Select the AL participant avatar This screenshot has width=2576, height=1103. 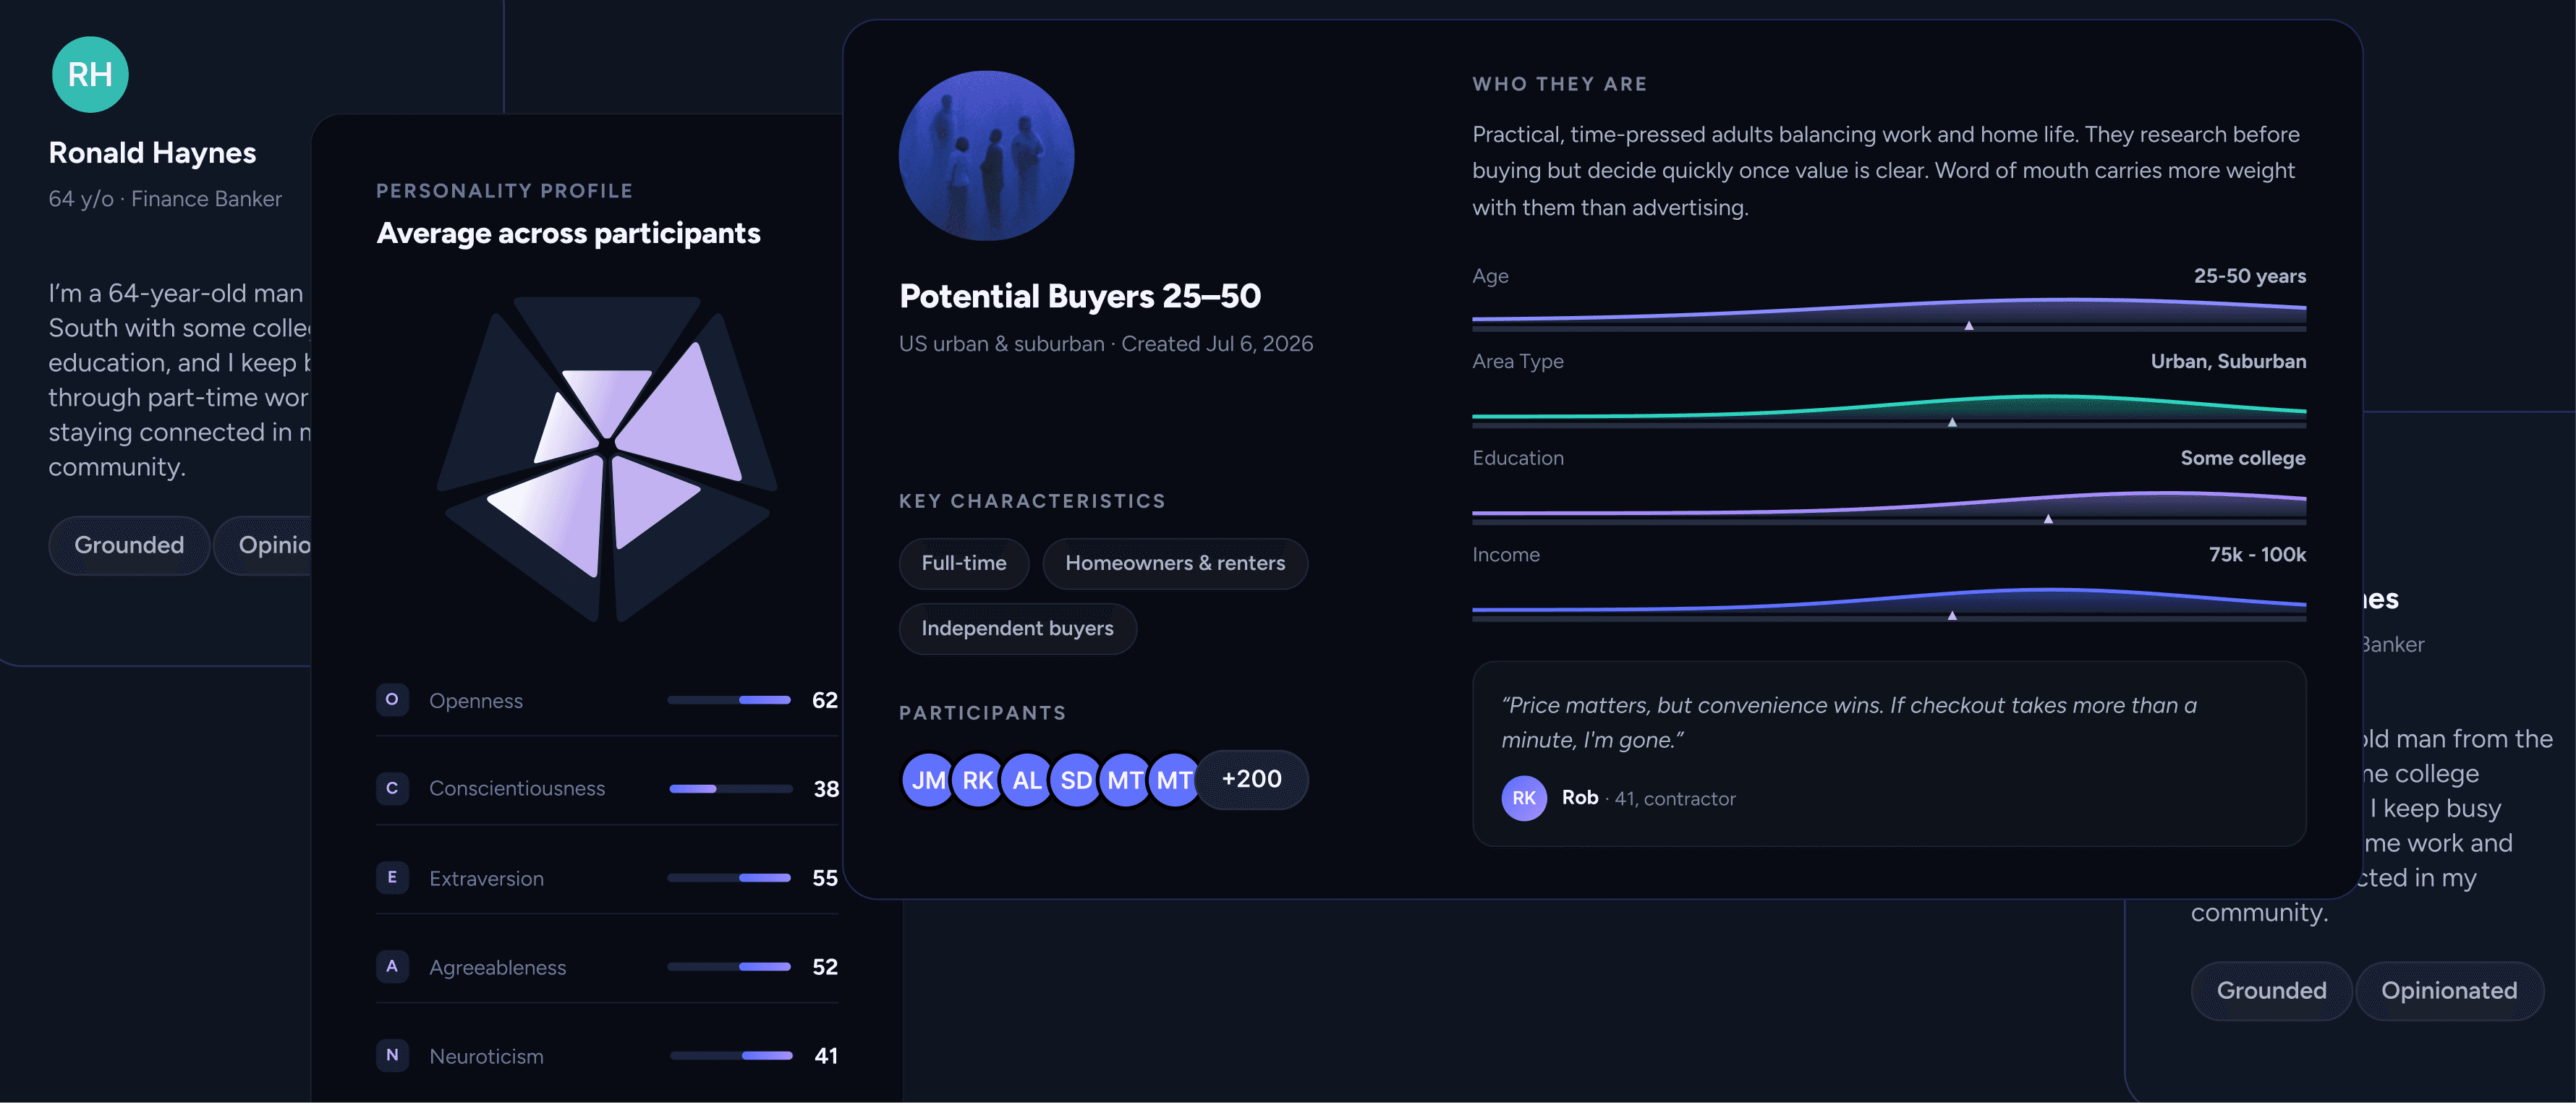pyautogui.click(x=1026, y=780)
